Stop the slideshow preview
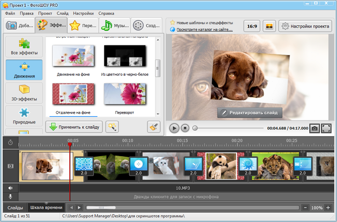 (x=185, y=128)
